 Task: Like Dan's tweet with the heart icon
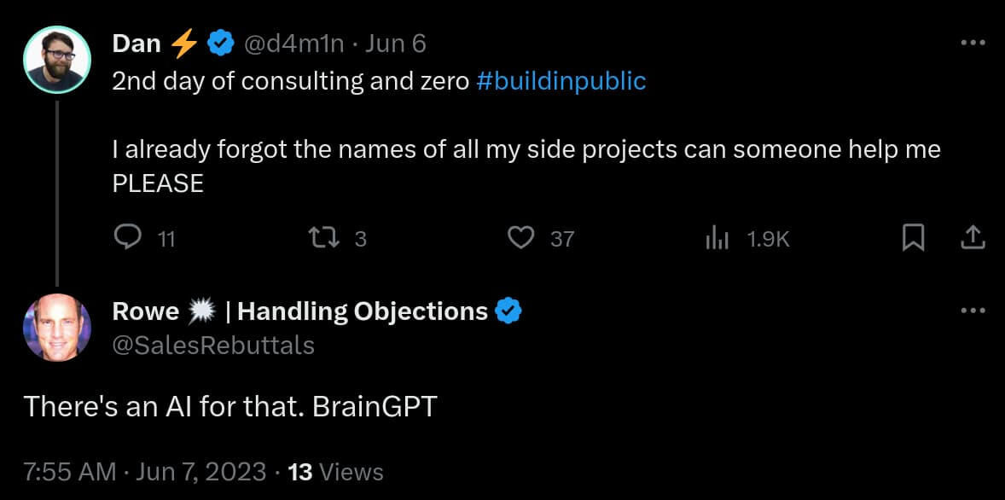[520, 238]
